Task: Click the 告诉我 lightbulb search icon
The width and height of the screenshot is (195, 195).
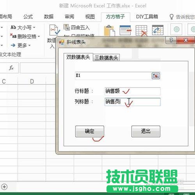Action: click(x=172, y=17)
